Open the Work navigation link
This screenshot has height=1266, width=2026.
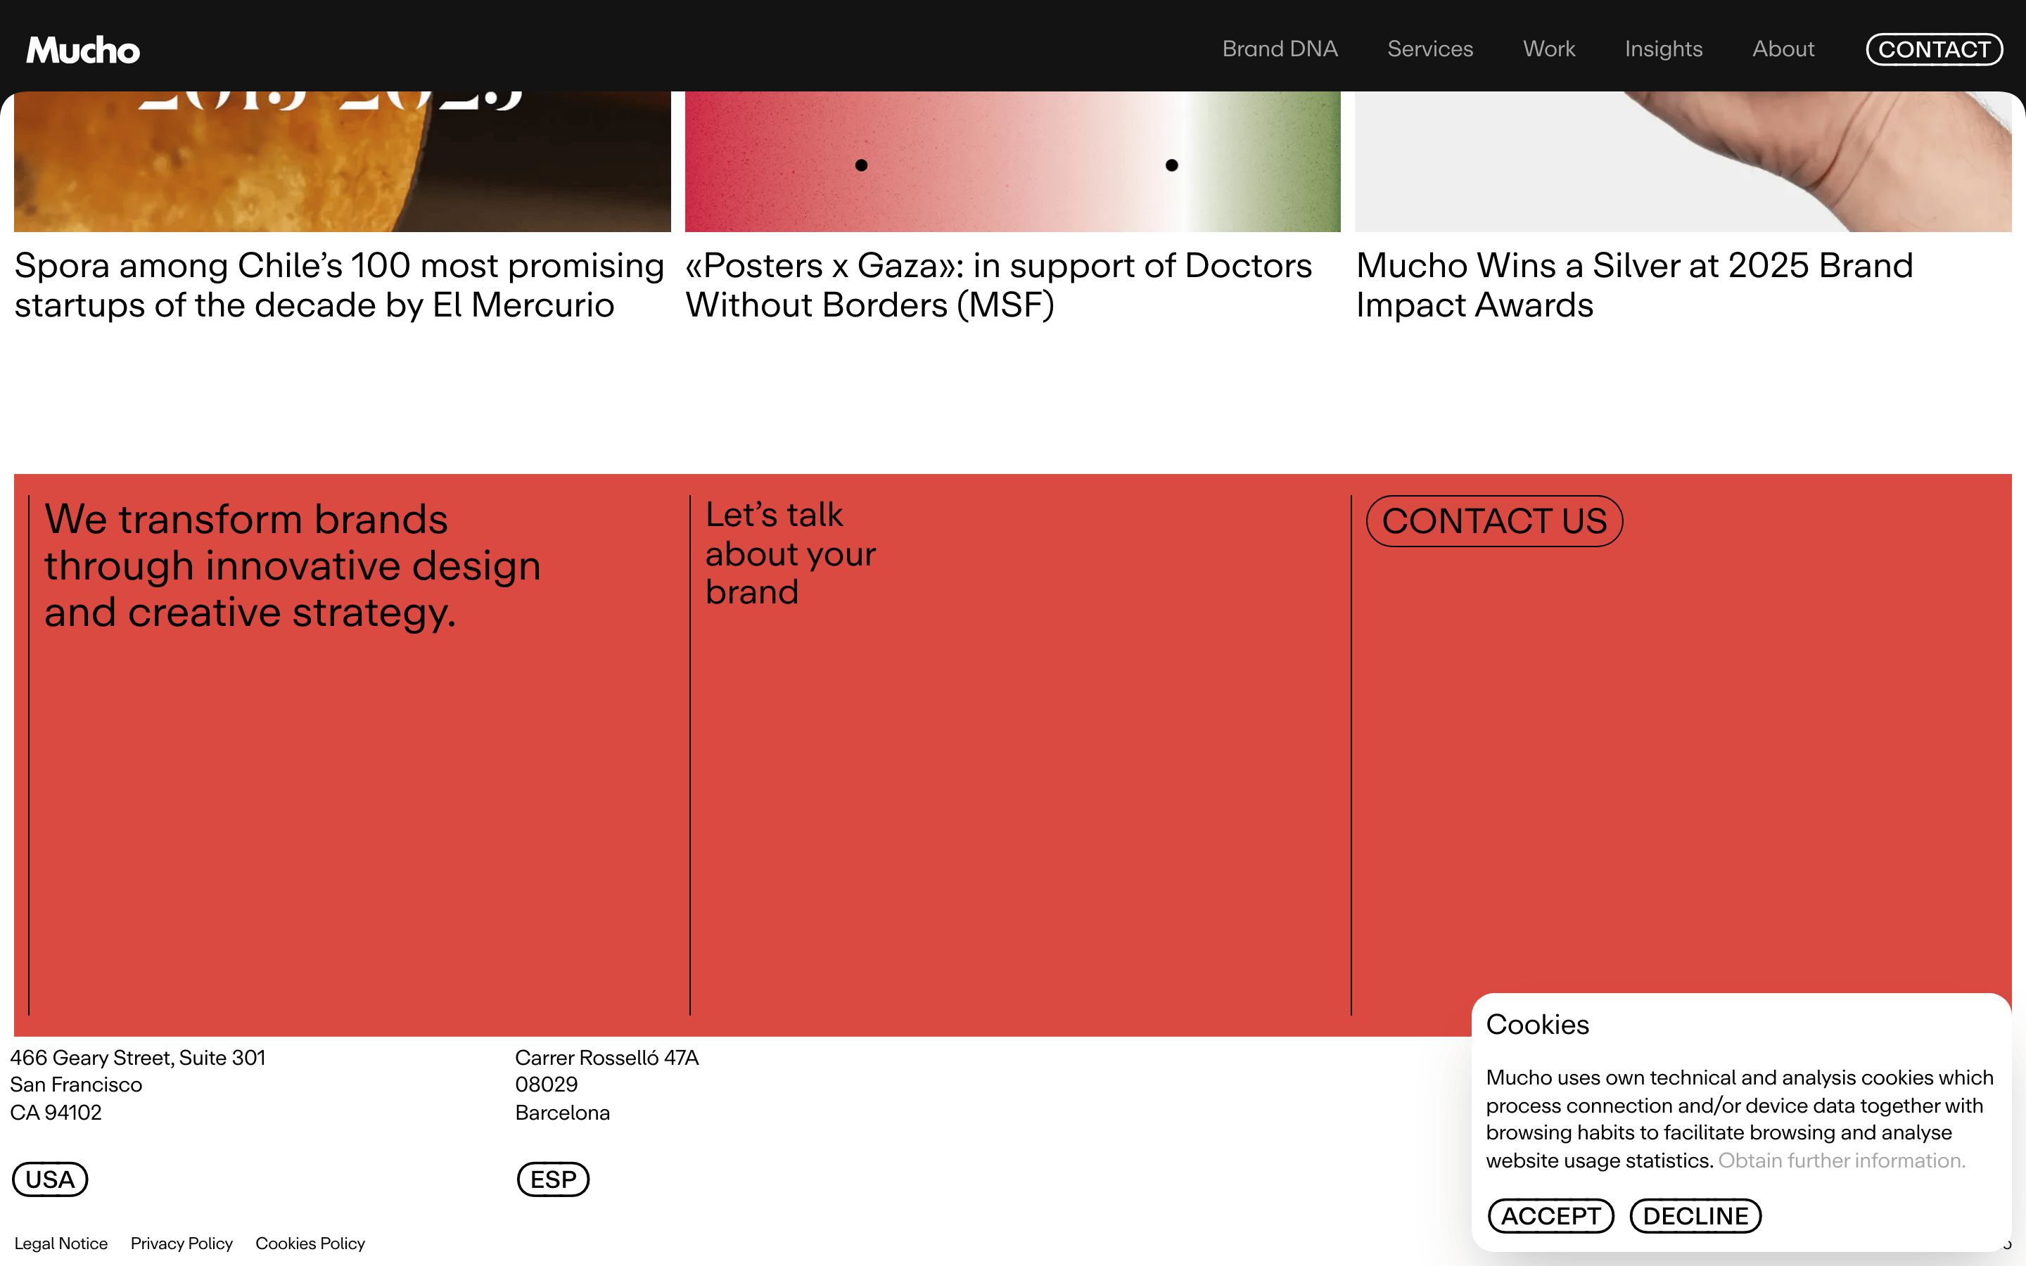coord(1549,49)
